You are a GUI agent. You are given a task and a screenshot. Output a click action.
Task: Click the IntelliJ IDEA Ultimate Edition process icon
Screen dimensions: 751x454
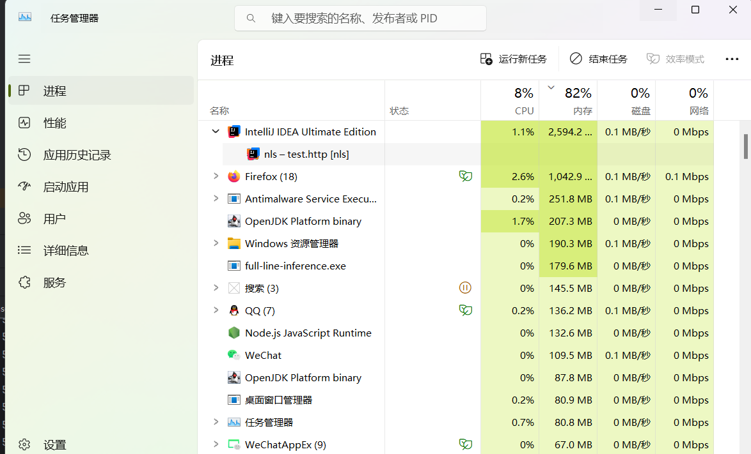233,132
